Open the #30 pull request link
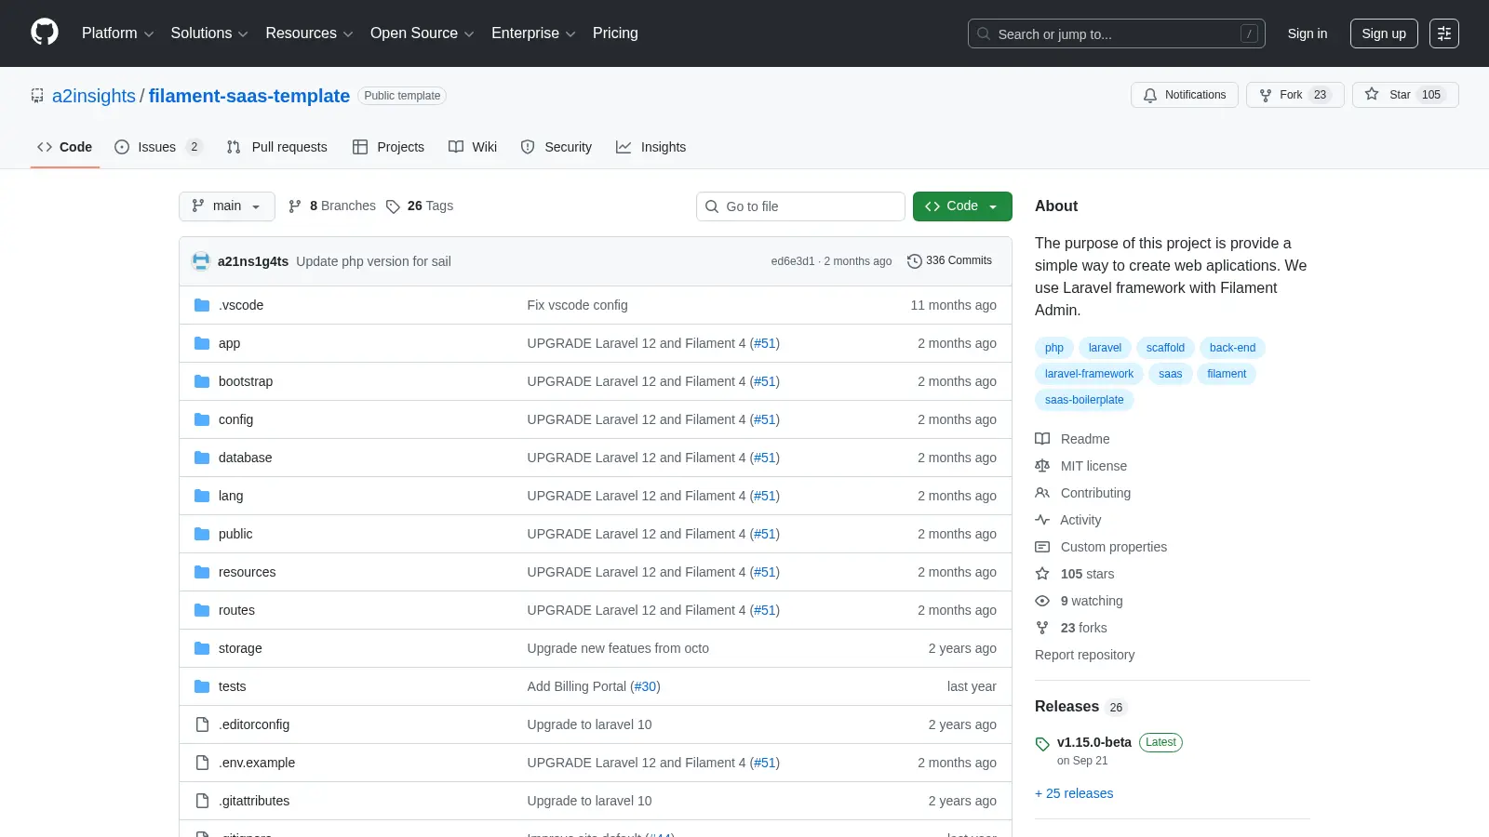This screenshot has width=1489, height=837. click(645, 686)
